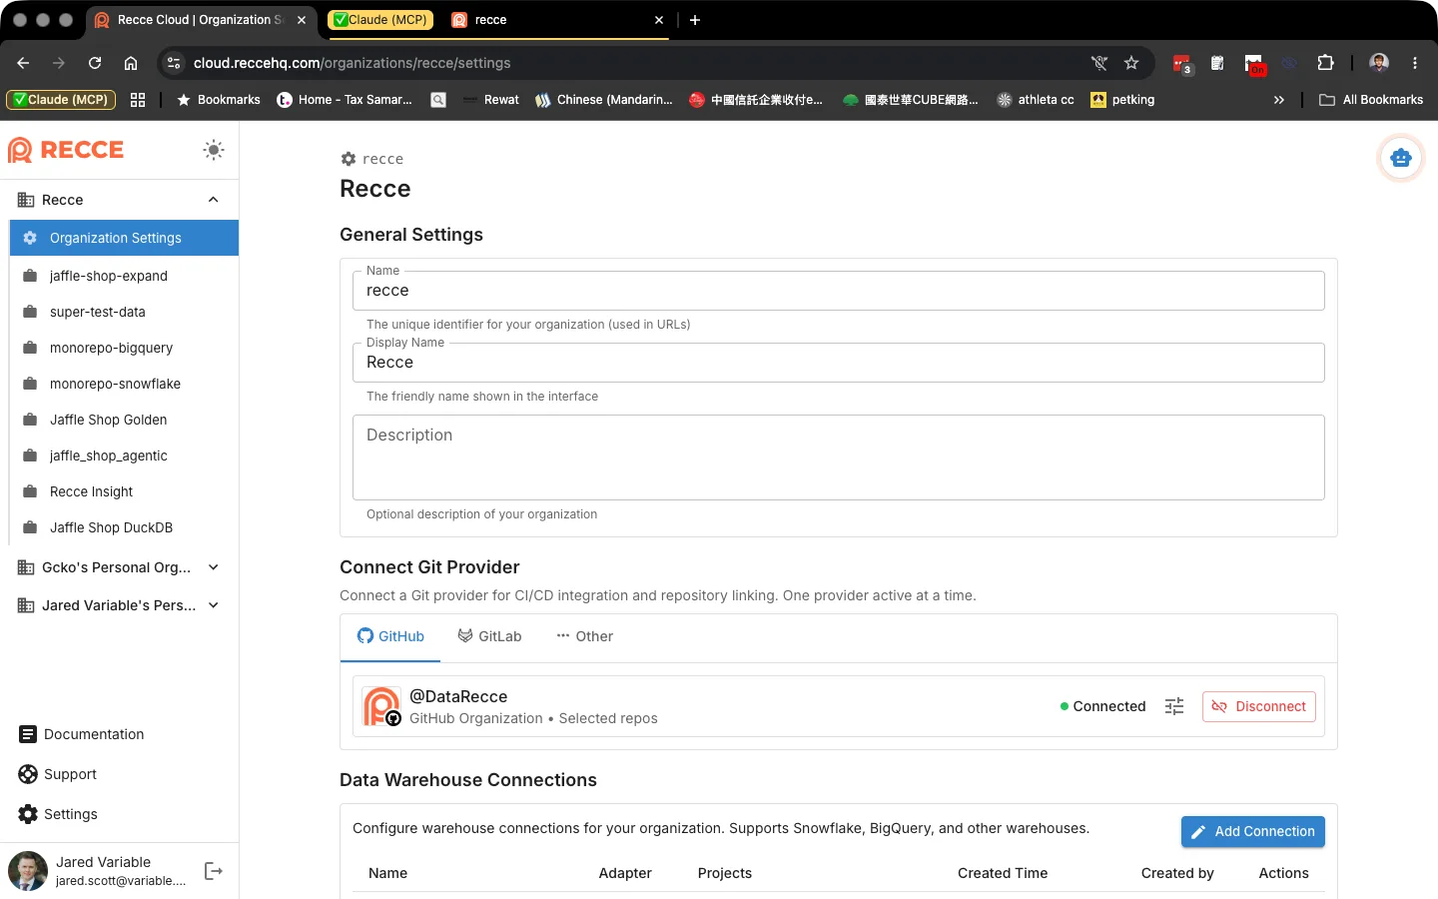This screenshot has height=899, width=1438.
Task: Open Home - Tax Samar bookmark
Action: [345, 100]
